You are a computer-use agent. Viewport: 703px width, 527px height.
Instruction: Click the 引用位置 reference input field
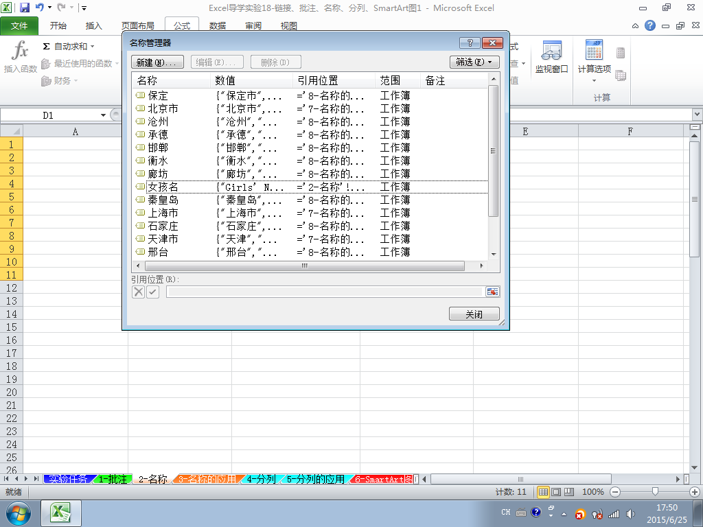[325, 292]
